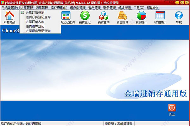
Task: Click the red 退出 exit icon
Action: [x=172, y=110]
